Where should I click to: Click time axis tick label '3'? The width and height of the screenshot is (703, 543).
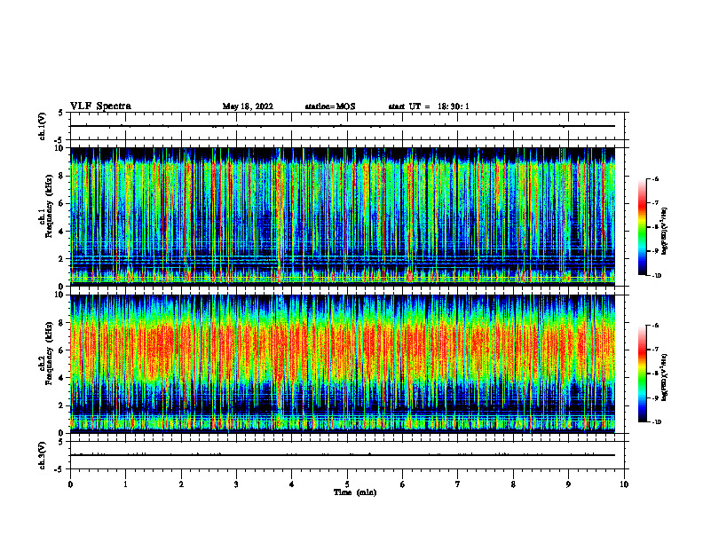pos(236,484)
